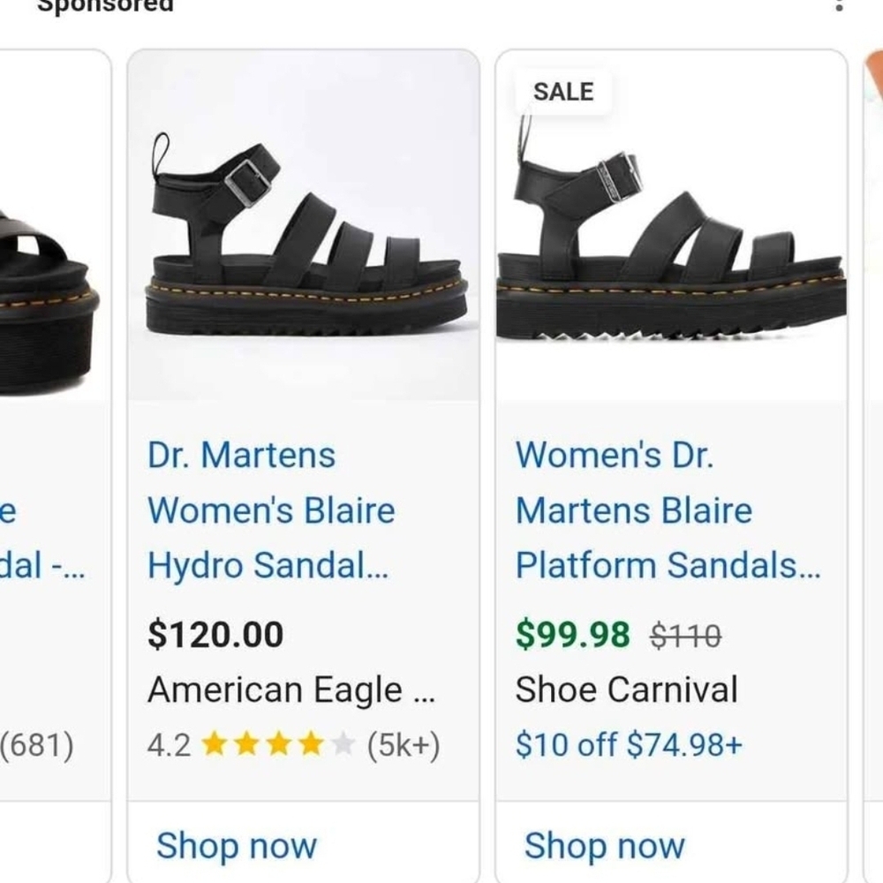This screenshot has height=883, width=883.
Task: Click the crossed-out $110 original price
Action: 685,633
